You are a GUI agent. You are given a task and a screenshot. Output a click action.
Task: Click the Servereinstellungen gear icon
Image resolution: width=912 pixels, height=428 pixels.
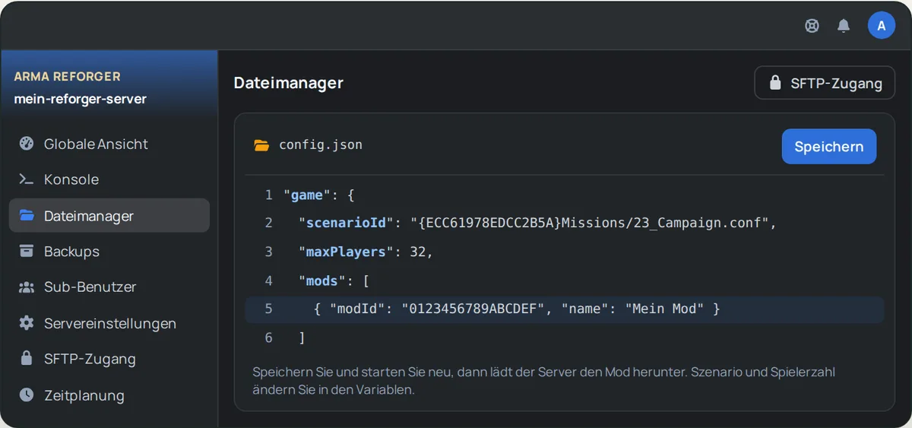coord(27,323)
